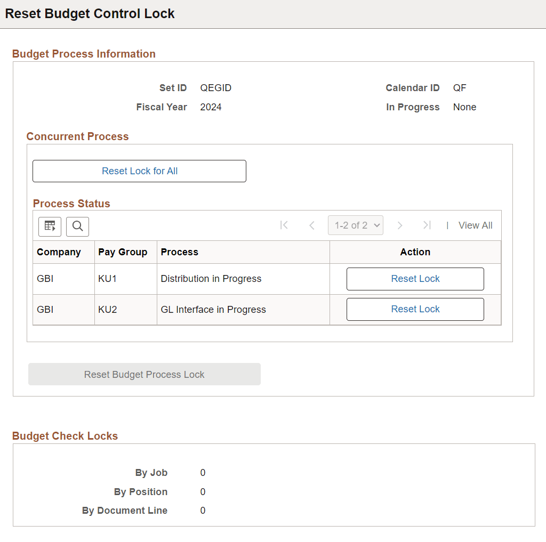Viewport: 546px width, 542px height.
Task: Go to the next page arrow
Action: coord(400,225)
